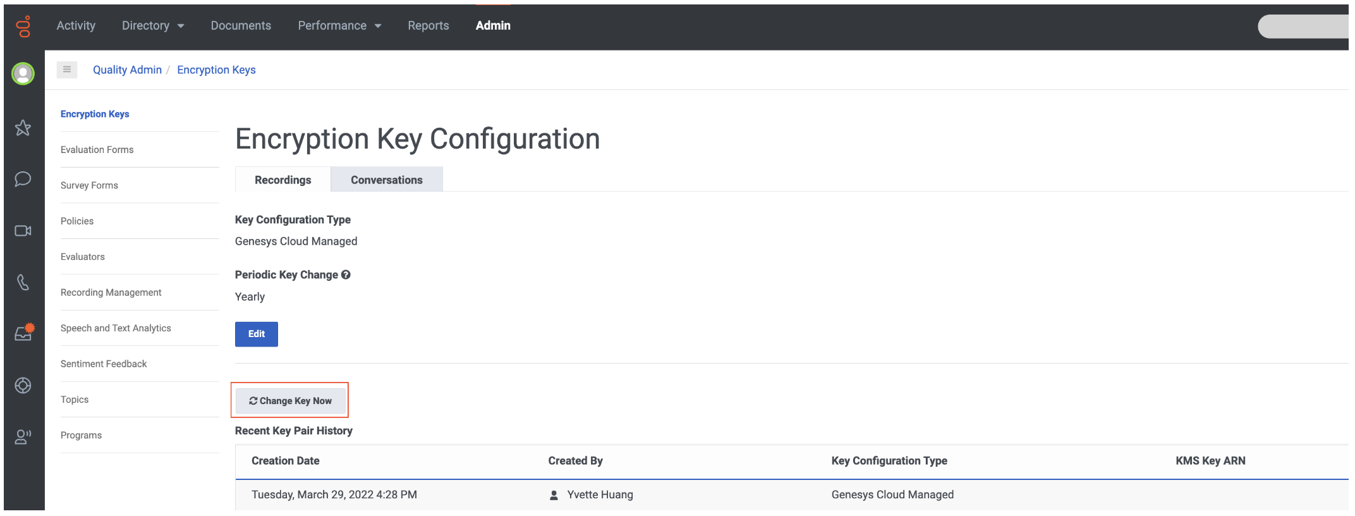The height and width of the screenshot is (516, 1355).
Task: Open the chat bubble icon
Action: [x=23, y=179]
